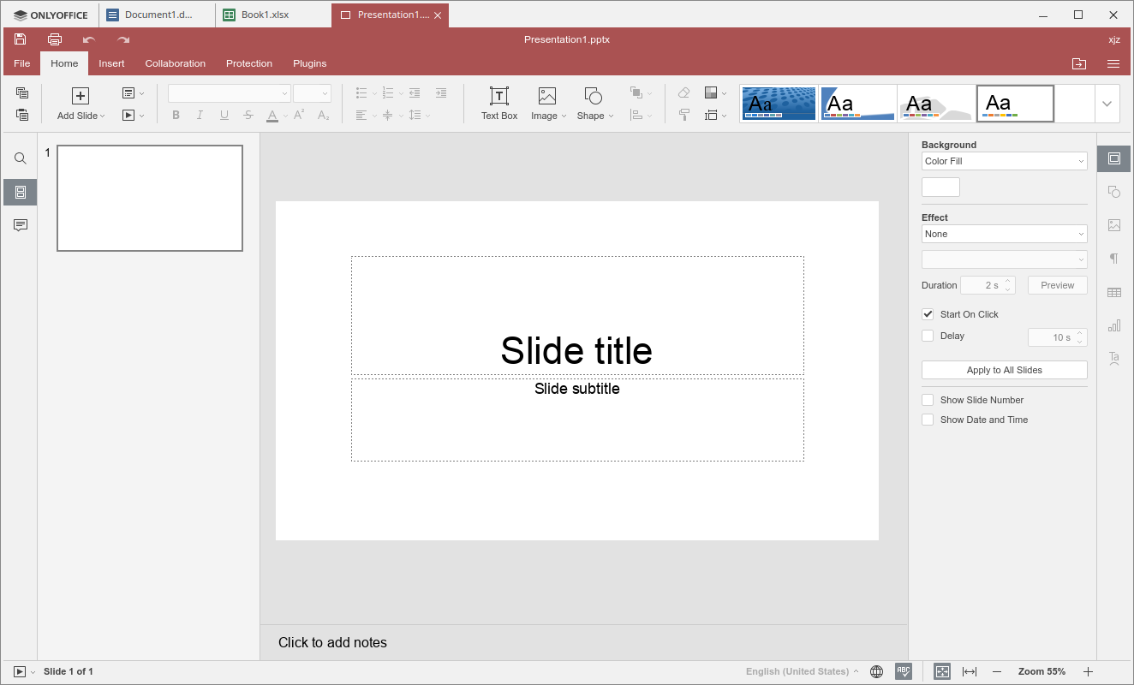
Task: Enable Show Slide Number checkbox
Action: point(928,400)
